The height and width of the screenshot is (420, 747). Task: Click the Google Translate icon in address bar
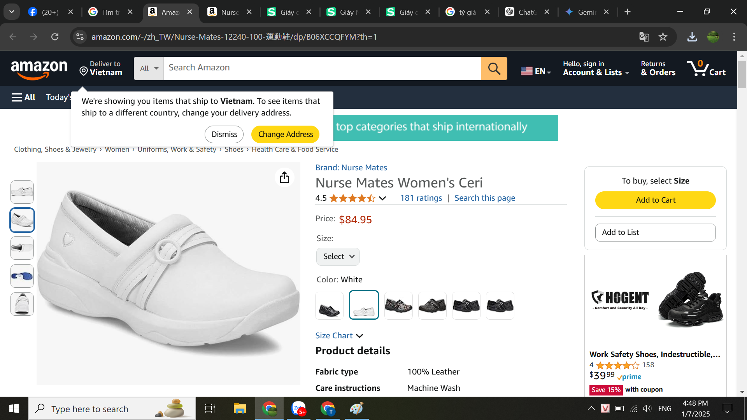click(x=644, y=37)
